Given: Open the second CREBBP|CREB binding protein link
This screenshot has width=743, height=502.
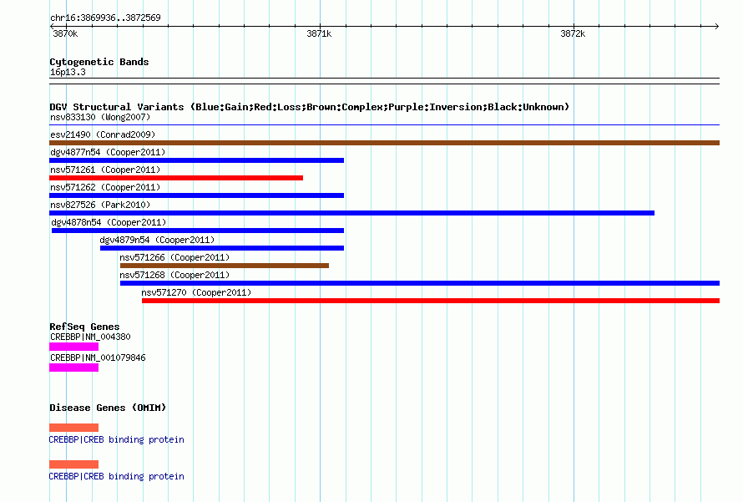Looking at the screenshot, I should [117, 476].
